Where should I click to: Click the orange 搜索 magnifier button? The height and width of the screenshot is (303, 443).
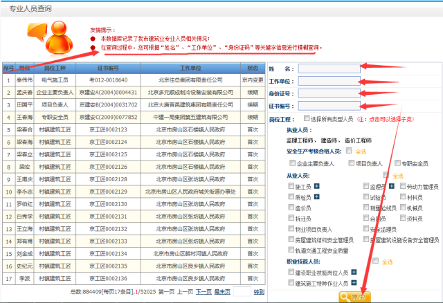pyautogui.click(x=353, y=296)
